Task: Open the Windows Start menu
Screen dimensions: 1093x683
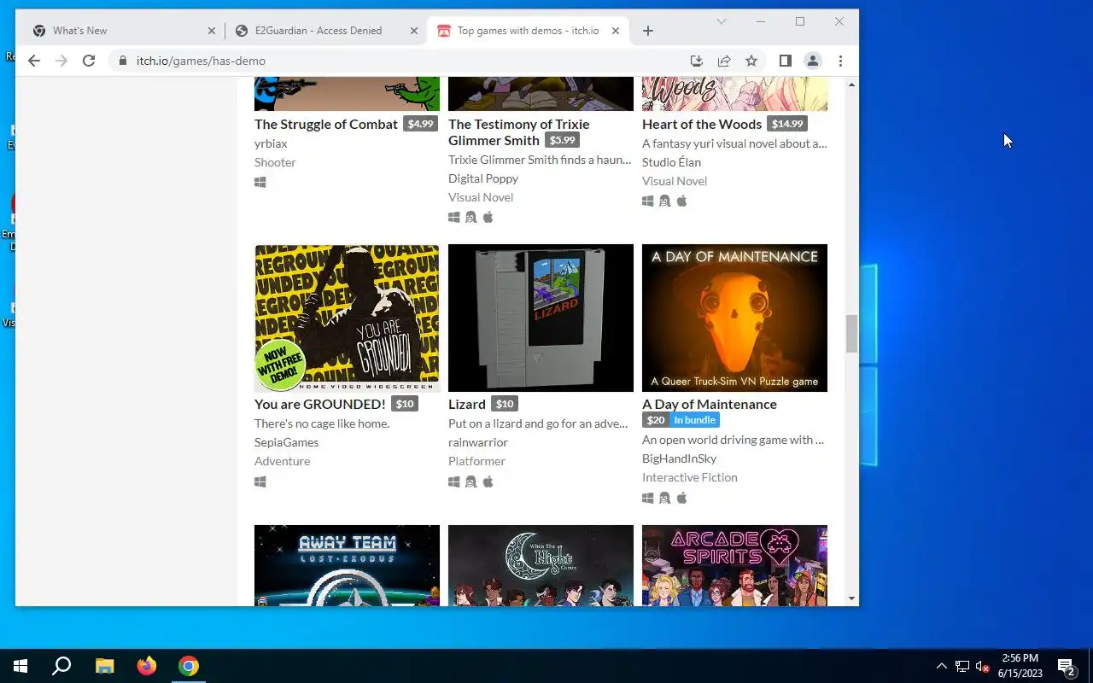Action: click(20, 666)
